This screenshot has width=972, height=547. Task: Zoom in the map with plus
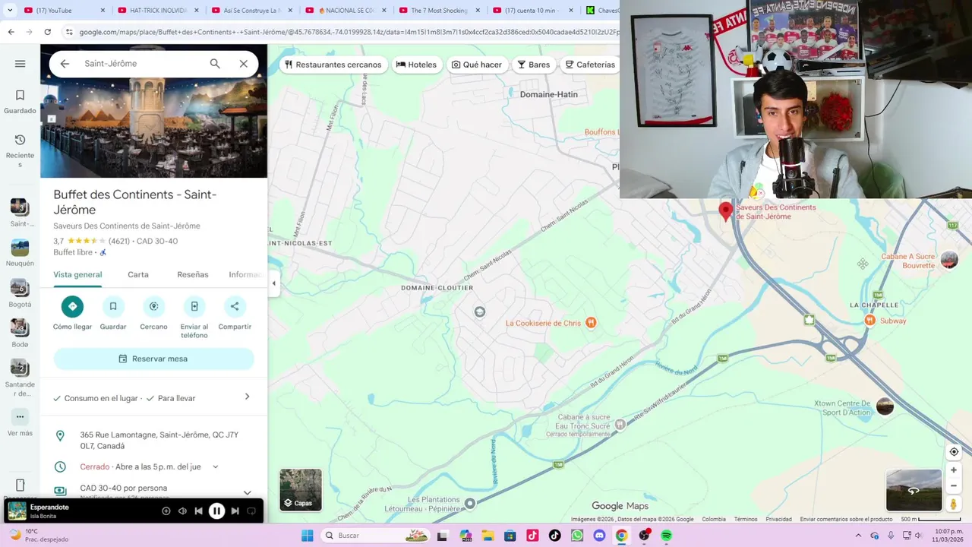coord(954,470)
